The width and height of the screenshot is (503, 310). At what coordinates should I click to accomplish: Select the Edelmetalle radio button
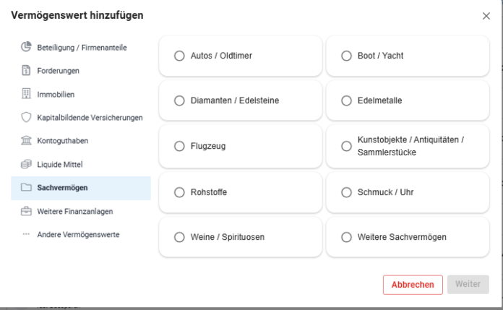[x=346, y=100]
